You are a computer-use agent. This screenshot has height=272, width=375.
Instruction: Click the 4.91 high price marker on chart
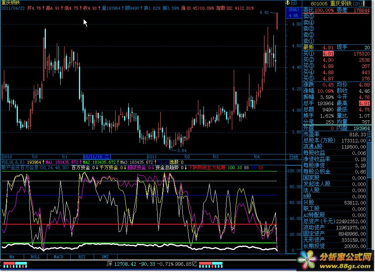pos(264,13)
